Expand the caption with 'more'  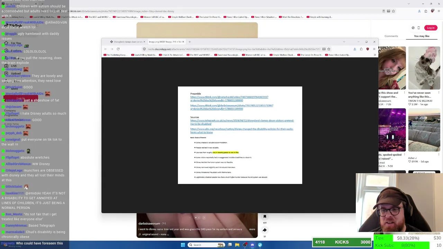tap(252, 229)
